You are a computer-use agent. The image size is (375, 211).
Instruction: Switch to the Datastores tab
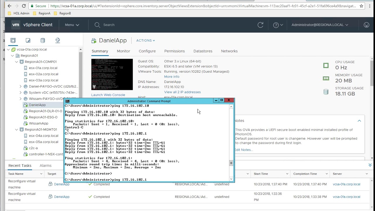pos(203,51)
